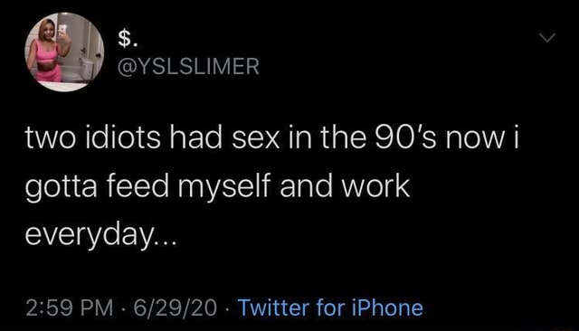The height and width of the screenshot is (331, 579).
Task: Open the Twitter for iPhone source link
Action: point(330,307)
